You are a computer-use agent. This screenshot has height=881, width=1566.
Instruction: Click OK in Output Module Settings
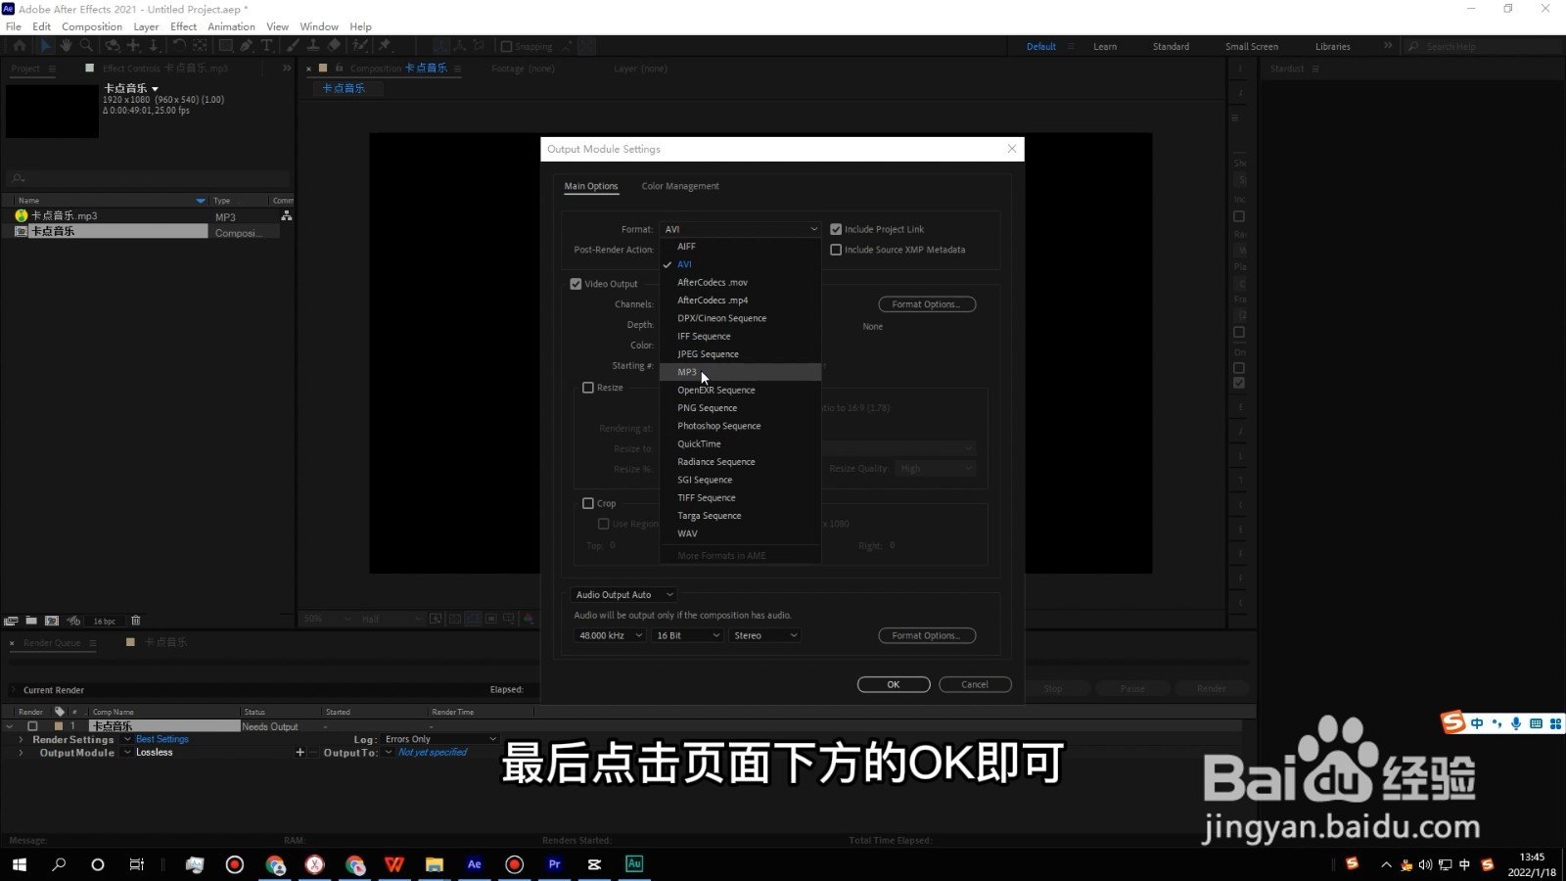pos(893,684)
